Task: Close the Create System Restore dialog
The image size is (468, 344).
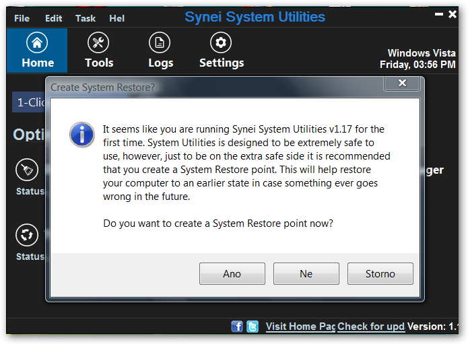Action: tap(402, 83)
